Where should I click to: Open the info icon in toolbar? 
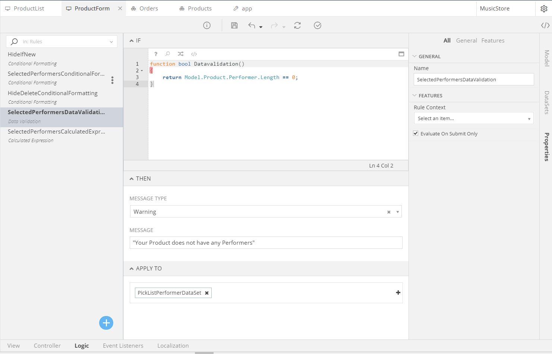coord(207,25)
